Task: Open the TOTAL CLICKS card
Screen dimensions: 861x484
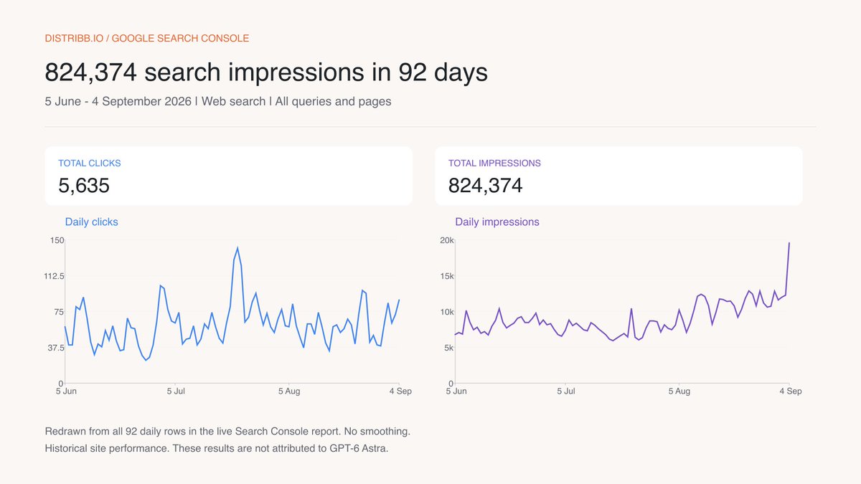Action: point(228,176)
